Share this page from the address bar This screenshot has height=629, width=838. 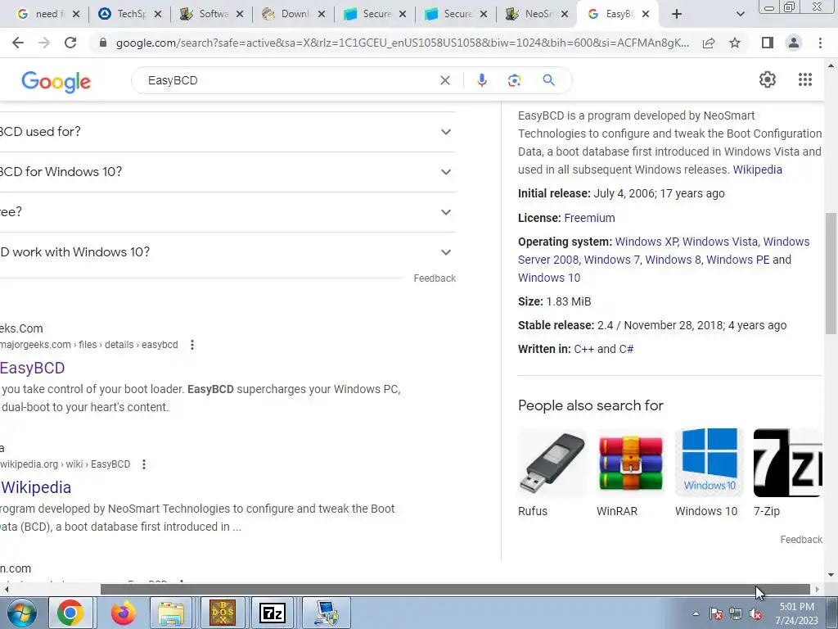click(x=709, y=43)
